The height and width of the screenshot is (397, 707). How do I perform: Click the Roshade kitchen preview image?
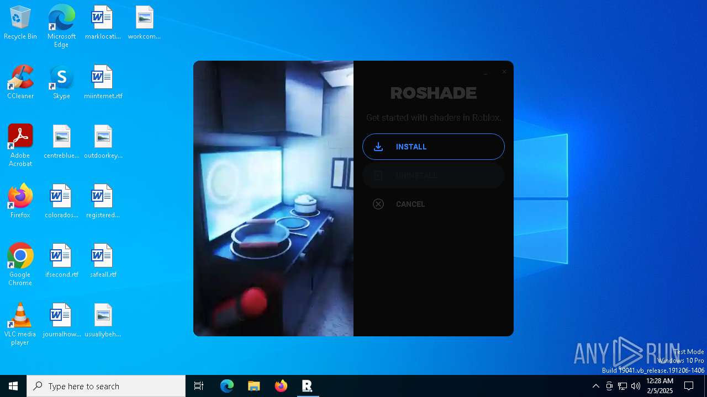pos(273,198)
